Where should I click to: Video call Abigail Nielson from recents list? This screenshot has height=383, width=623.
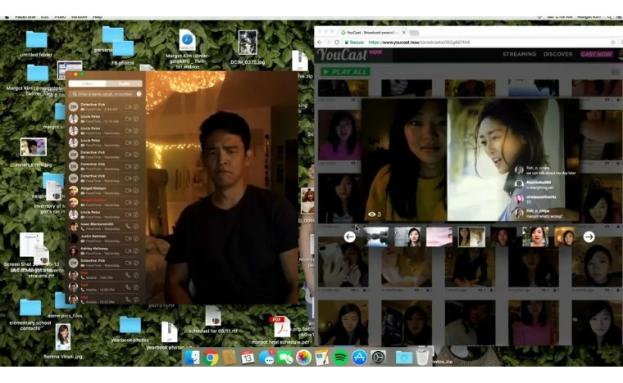[x=128, y=190]
